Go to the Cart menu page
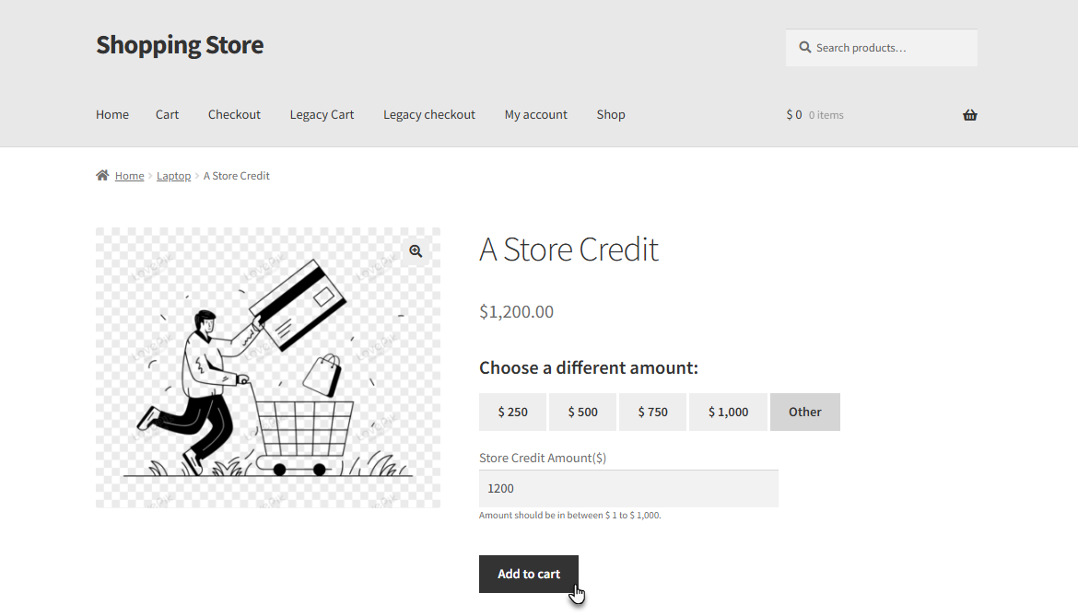 click(x=167, y=115)
